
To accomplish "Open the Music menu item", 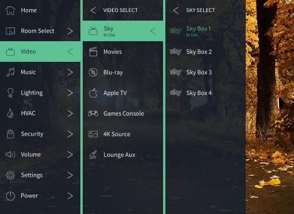I will pyautogui.click(x=40, y=72).
